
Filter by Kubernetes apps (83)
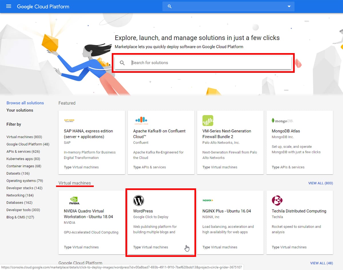pyautogui.click(x=23, y=159)
